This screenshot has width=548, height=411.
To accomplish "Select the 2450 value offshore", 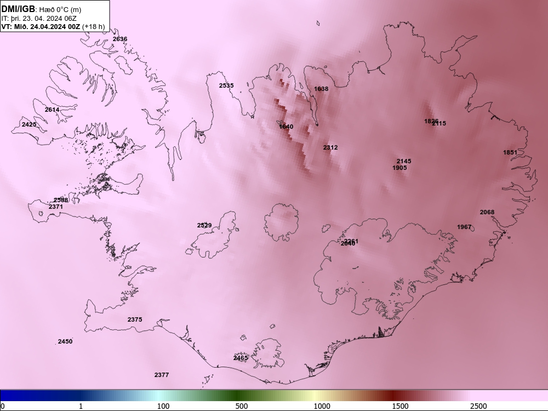I will 65,342.
